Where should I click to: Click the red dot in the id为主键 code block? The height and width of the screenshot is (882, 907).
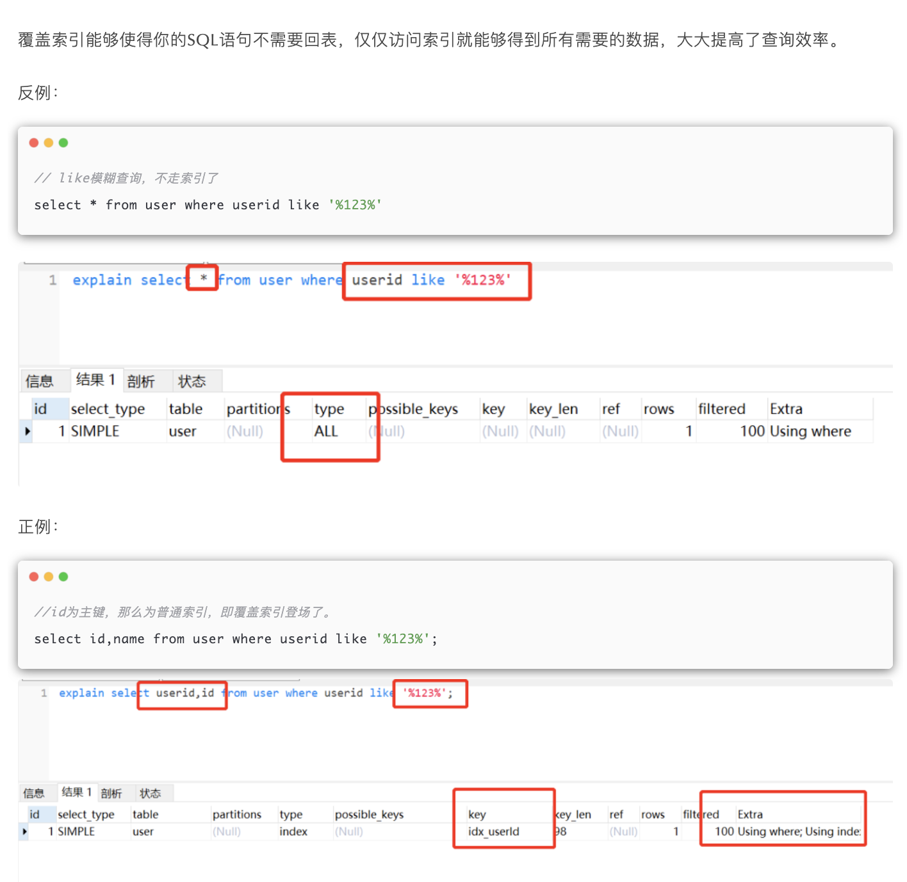34,577
